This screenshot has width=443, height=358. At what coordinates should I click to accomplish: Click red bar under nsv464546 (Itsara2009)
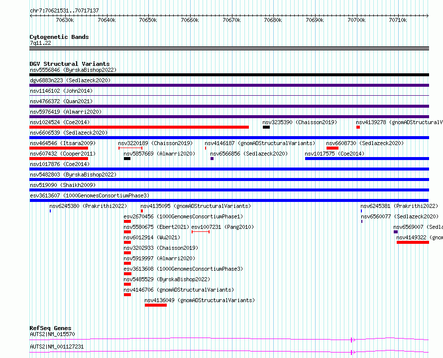59,148
